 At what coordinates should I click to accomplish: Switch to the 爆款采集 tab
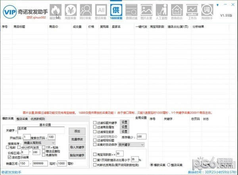[8, 119]
